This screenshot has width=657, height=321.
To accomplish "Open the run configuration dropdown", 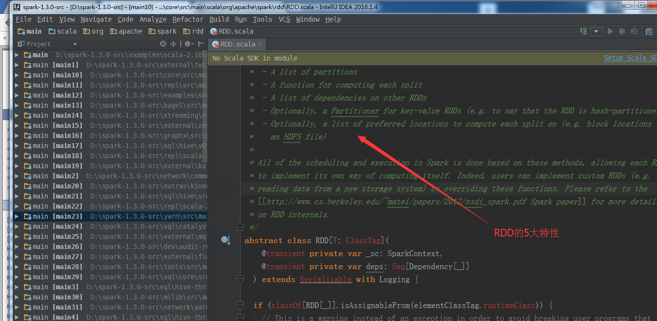I will [x=597, y=31].
